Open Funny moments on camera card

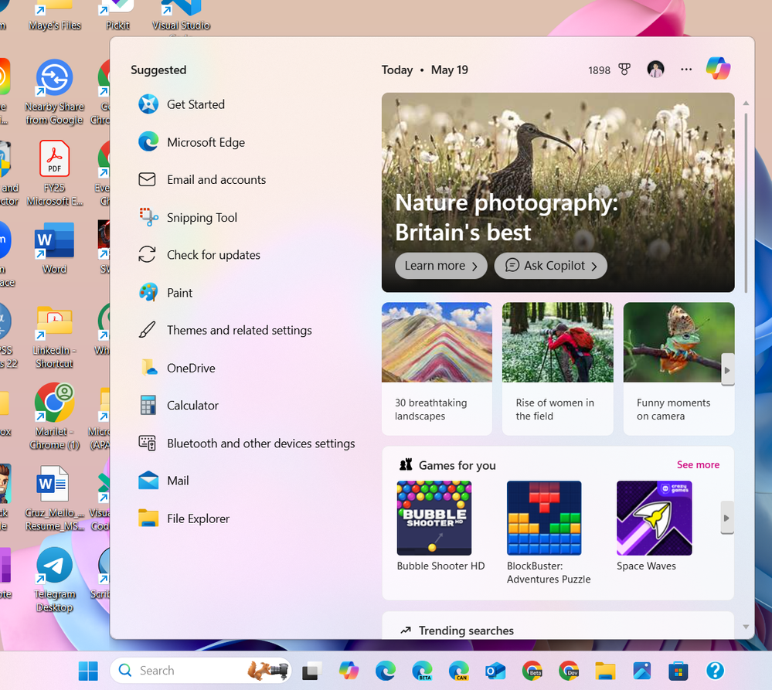click(678, 369)
